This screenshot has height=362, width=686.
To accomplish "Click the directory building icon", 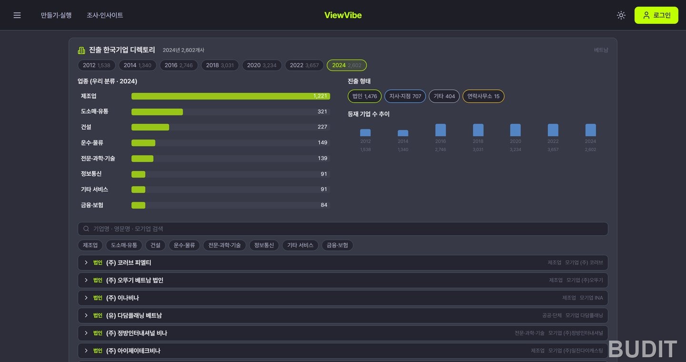I will click(x=81, y=50).
